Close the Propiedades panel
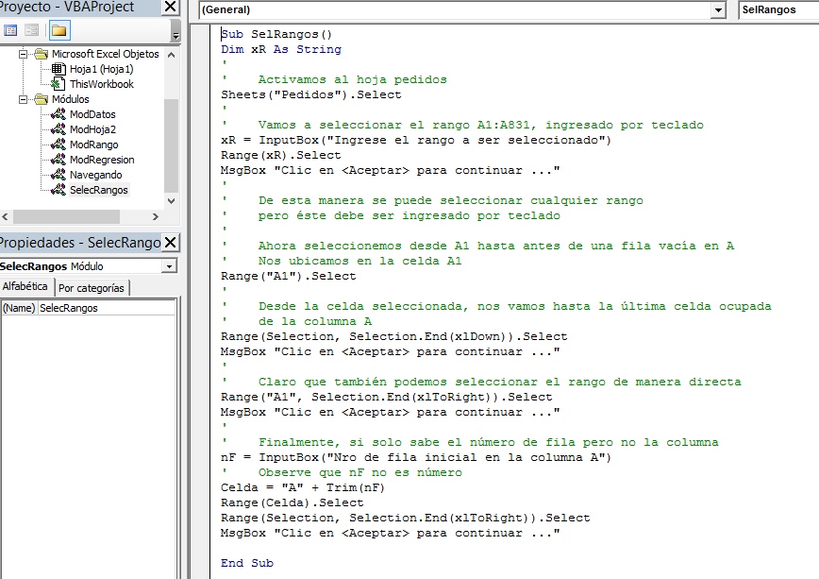Screen dimensions: 819x579 pos(170,242)
